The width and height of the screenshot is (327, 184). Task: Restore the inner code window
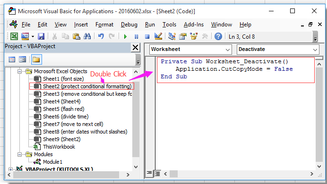pyautogui.click(x=310, y=25)
